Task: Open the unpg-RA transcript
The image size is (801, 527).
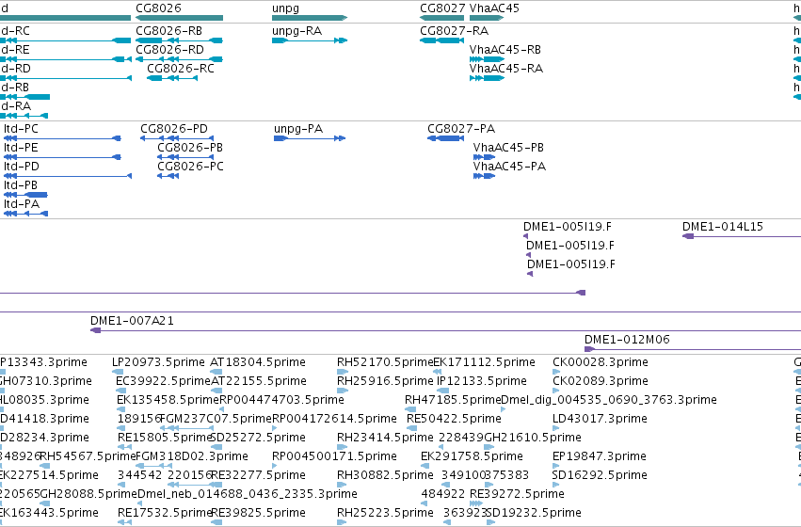Action: 296,31
